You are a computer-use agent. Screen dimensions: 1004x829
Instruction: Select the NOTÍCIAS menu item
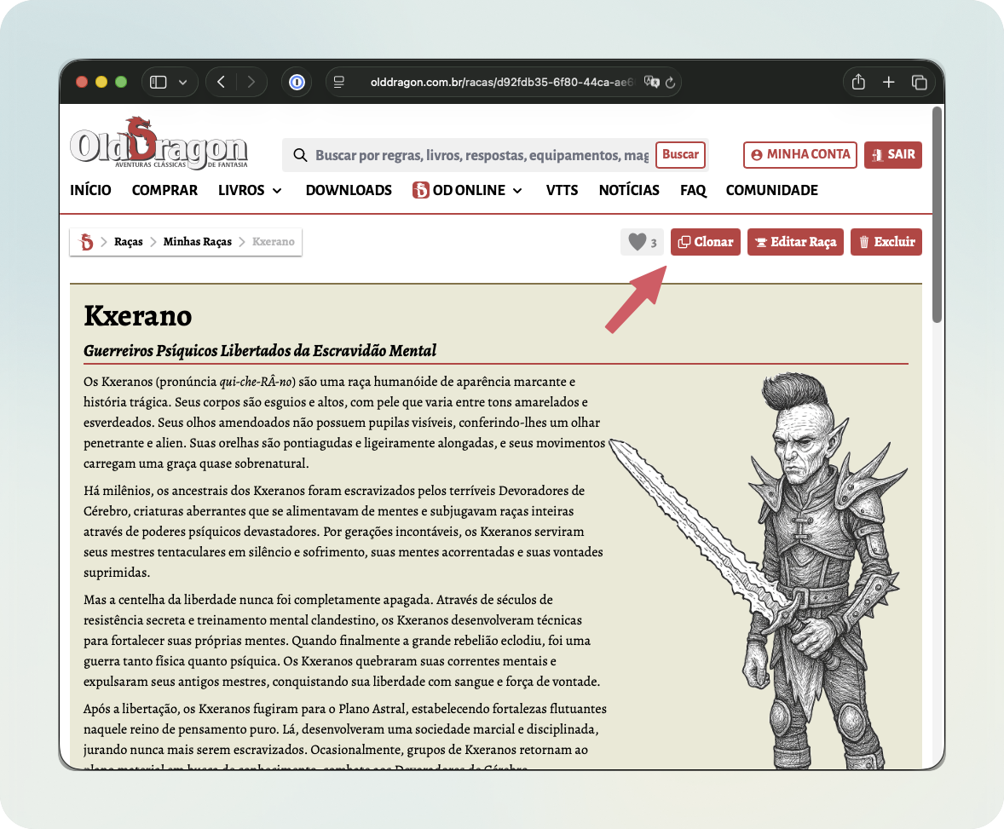[629, 190]
